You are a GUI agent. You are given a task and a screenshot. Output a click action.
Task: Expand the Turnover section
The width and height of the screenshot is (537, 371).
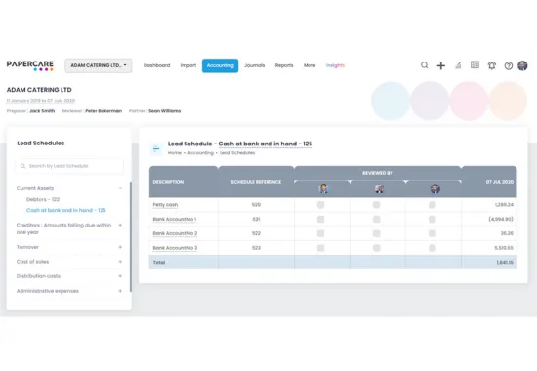pos(120,247)
